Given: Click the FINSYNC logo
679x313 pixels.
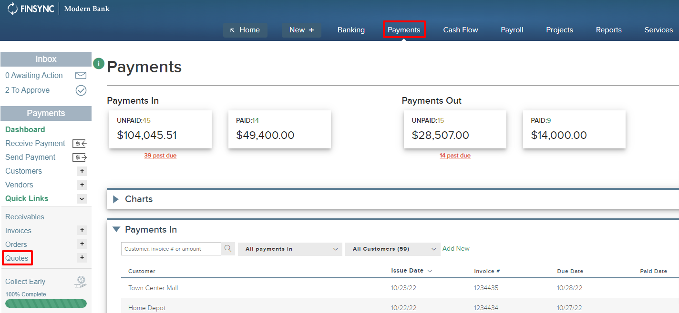Looking at the screenshot, I should (x=31, y=9).
